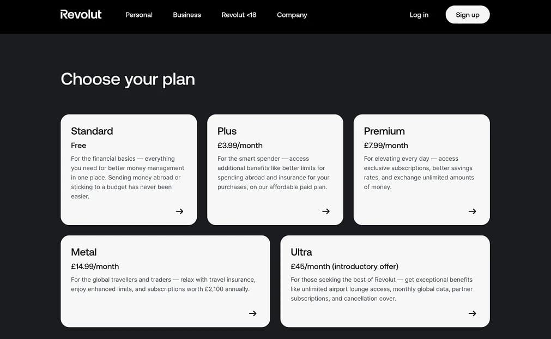Open the Personal menu
Viewport: 551px width, 339px height.
pos(139,15)
